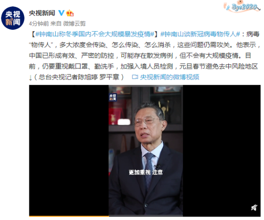Click the left black area of video player
Image resolution: width=264 pixels, height=220 pixels.
click(69, 151)
